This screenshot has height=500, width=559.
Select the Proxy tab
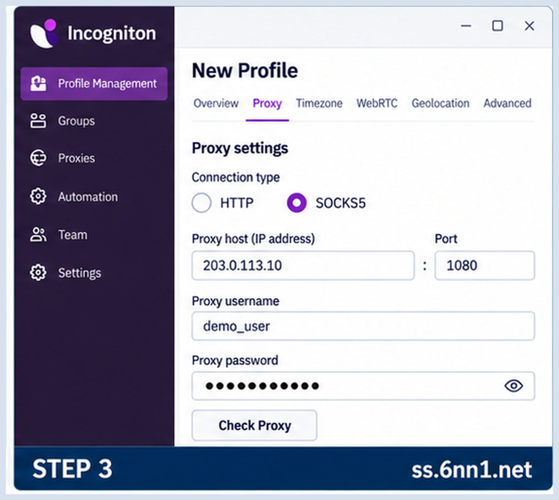267,103
